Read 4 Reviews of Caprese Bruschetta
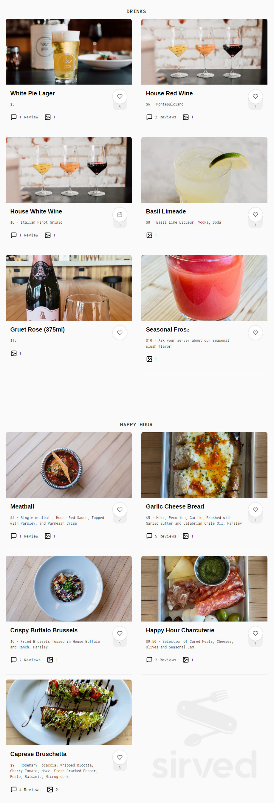 [x=26, y=790]
